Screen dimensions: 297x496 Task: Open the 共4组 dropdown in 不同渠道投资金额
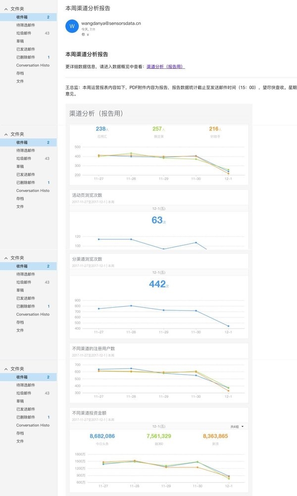pyautogui.click(x=237, y=426)
